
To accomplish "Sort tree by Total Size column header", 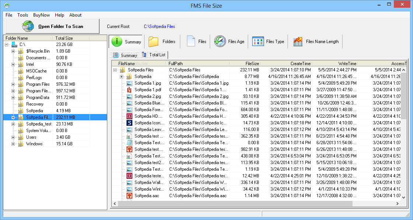I will (71, 38).
